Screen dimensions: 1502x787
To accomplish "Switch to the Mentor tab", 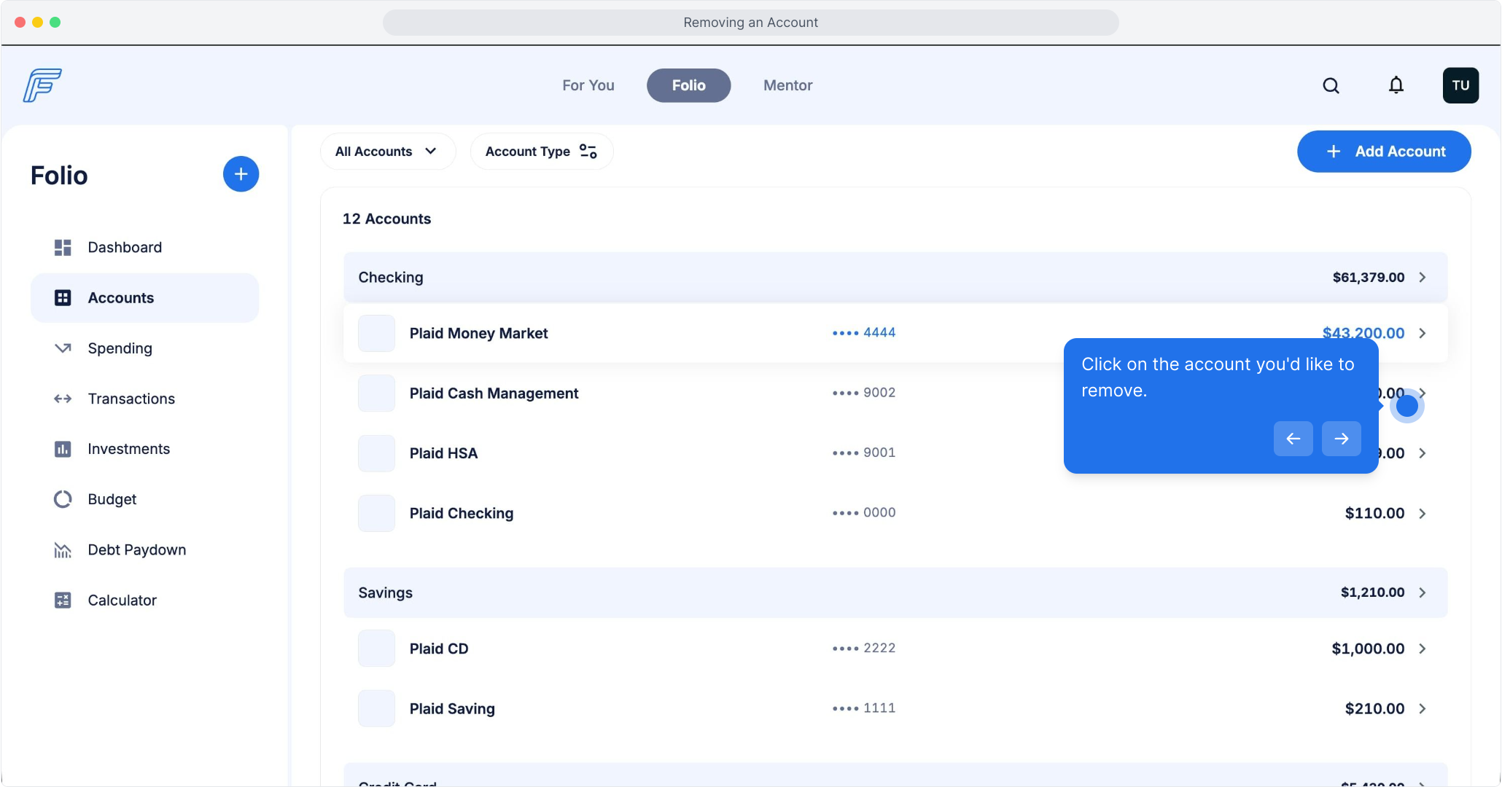I will click(787, 86).
